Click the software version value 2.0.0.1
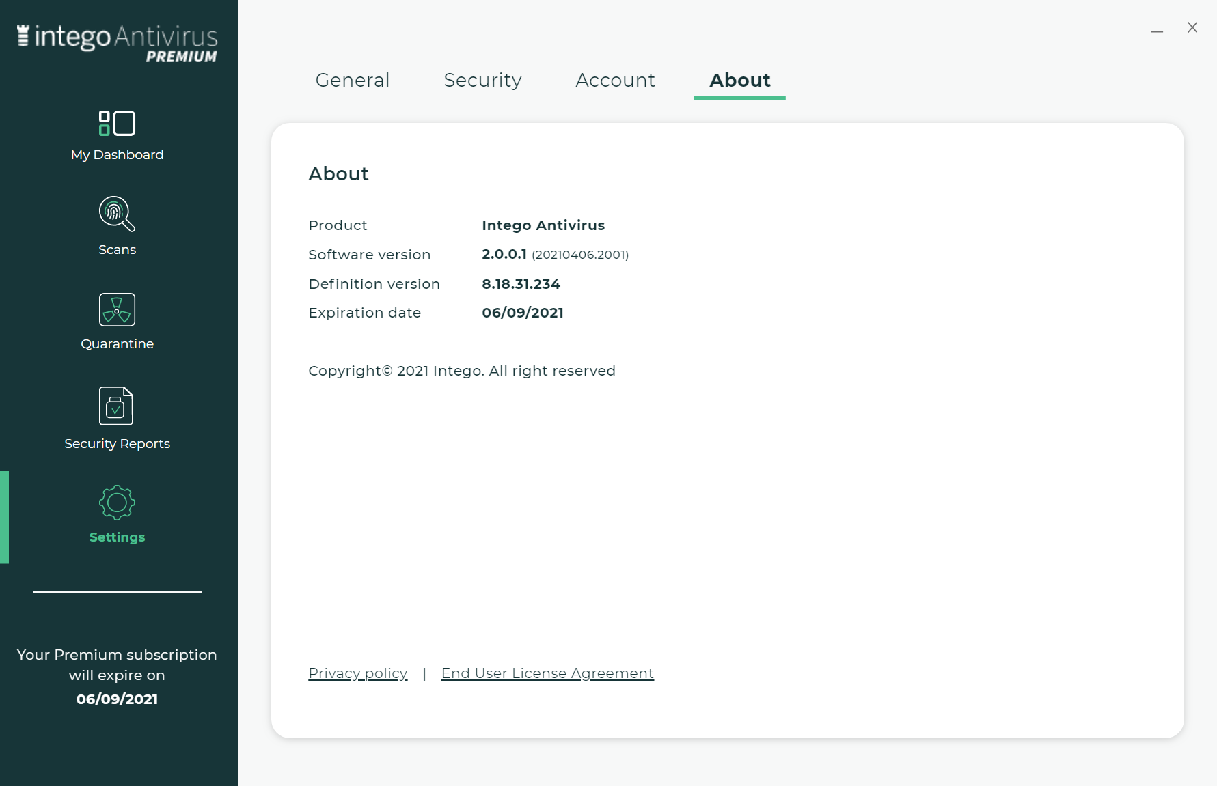The width and height of the screenshot is (1217, 786). (x=504, y=255)
